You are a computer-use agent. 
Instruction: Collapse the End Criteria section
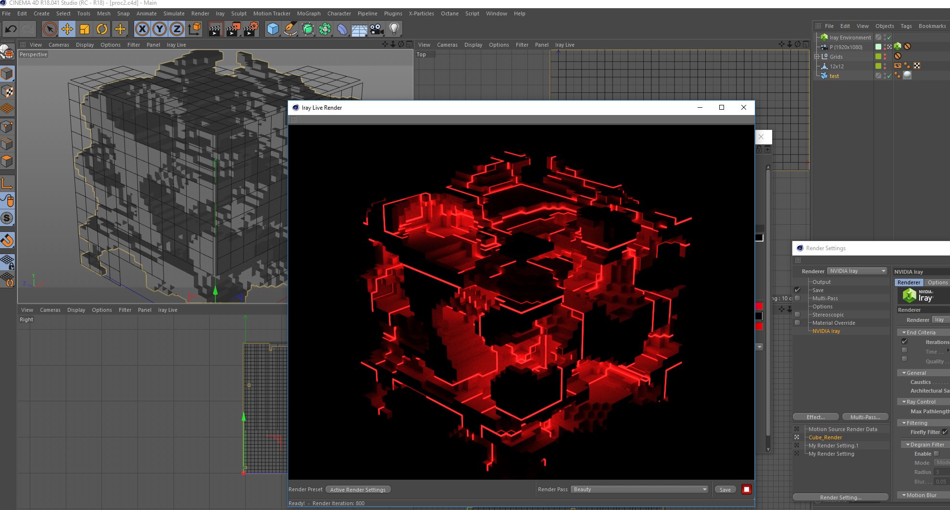pyautogui.click(x=904, y=332)
